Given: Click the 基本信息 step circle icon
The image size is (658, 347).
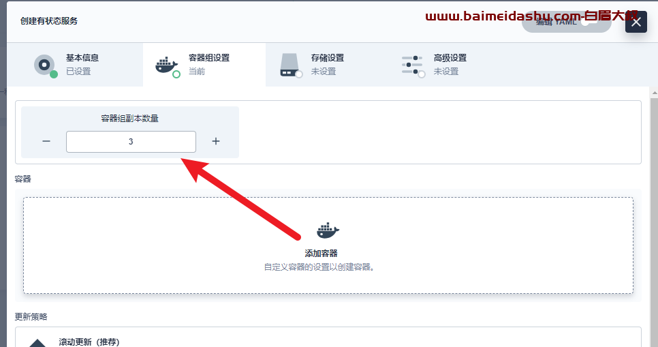Looking at the screenshot, I should pyautogui.click(x=44, y=65).
